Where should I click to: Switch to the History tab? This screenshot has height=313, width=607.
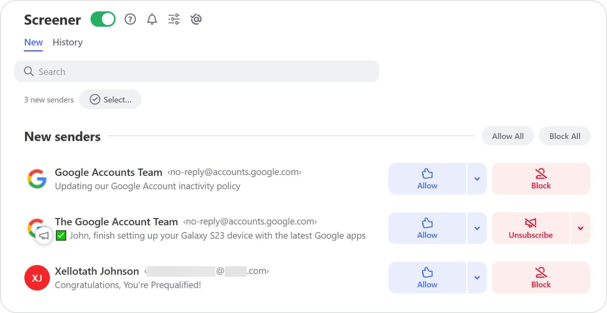[x=67, y=42]
